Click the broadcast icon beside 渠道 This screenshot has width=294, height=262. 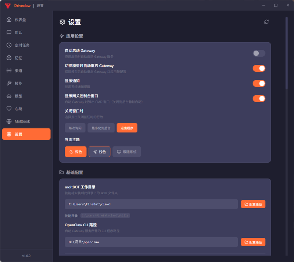click(9, 71)
